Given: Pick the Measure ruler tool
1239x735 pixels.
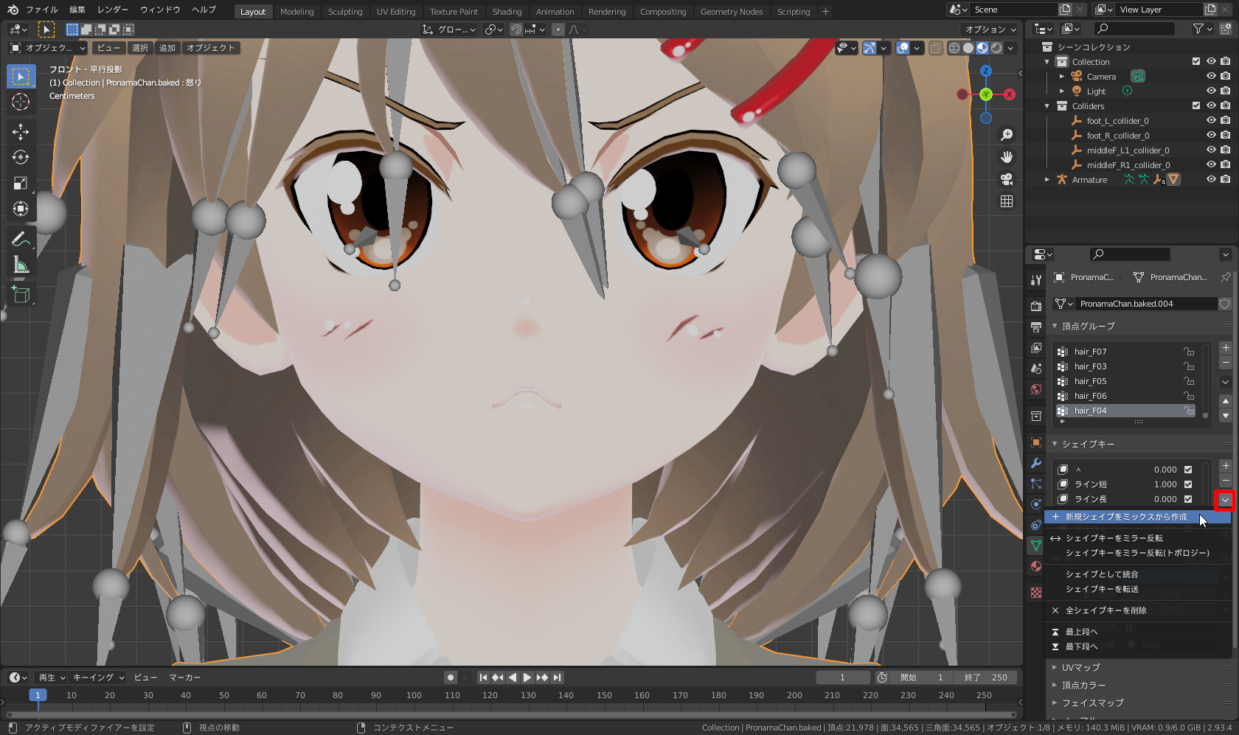Looking at the screenshot, I should point(21,265).
